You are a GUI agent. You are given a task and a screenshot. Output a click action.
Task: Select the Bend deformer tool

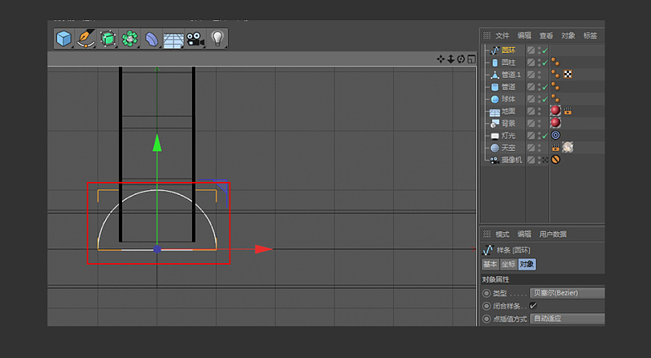click(151, 38)
